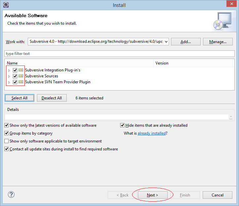Select Subversive Integration Plug-in's row text
Viewport: 239px width, 206px height.
[52, 70]
